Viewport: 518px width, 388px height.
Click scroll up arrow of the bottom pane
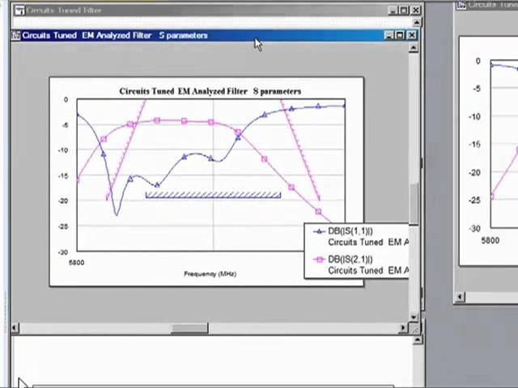[418, 339]
